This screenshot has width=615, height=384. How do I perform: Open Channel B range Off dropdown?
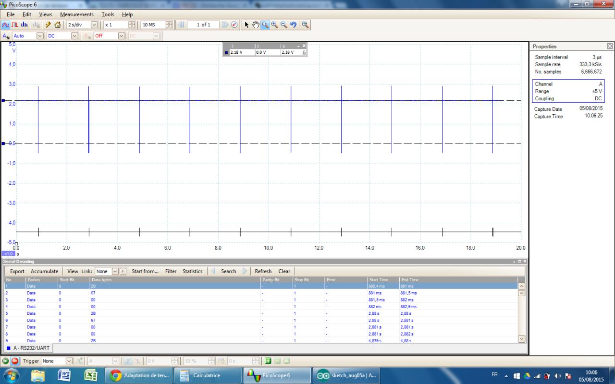pos(121,36)
